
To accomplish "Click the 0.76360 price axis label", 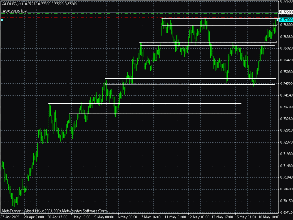I will coord(286,37).
